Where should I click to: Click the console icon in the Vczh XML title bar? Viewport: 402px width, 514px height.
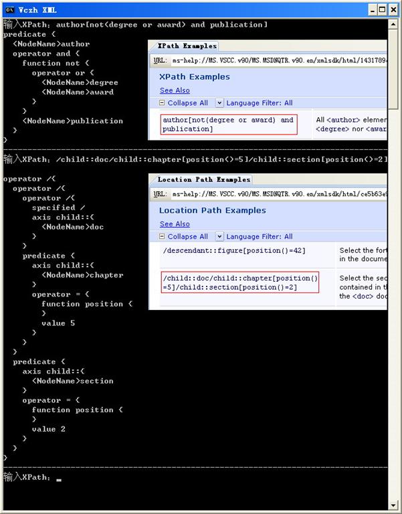tap(10, 10)
